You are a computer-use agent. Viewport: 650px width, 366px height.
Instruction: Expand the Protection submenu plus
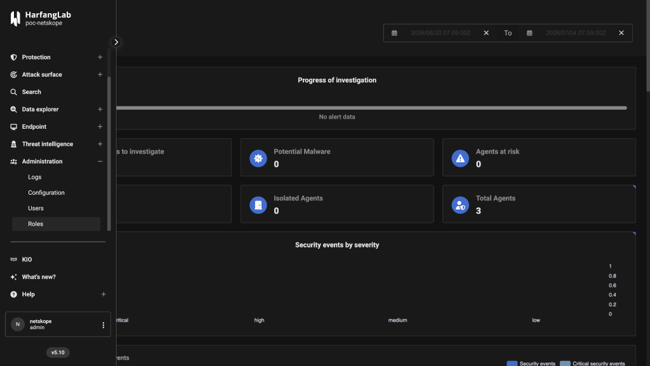100,57
